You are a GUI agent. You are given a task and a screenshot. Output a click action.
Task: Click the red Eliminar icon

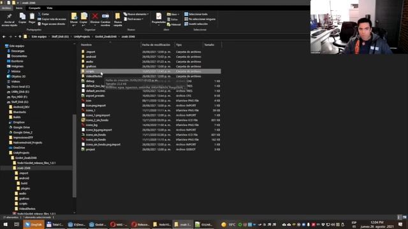coord(95,17)
